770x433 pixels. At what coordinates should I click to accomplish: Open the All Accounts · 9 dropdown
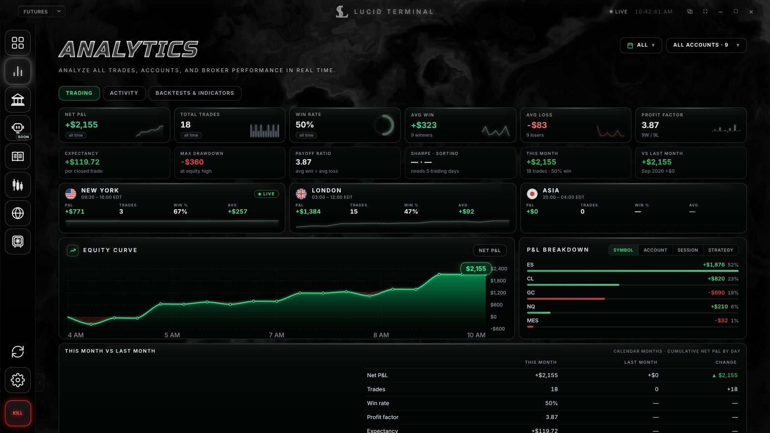click(x=706, y=45)
